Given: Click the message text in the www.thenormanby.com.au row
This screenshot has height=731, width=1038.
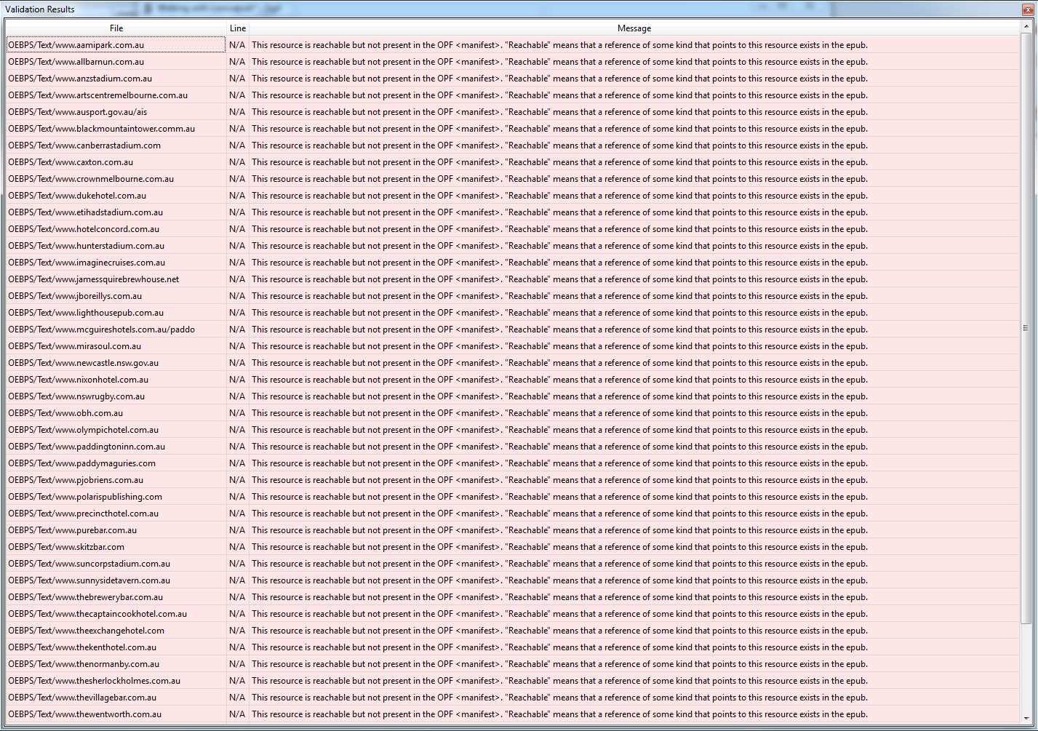Looking at the screenshot, I should pos(559,664).
